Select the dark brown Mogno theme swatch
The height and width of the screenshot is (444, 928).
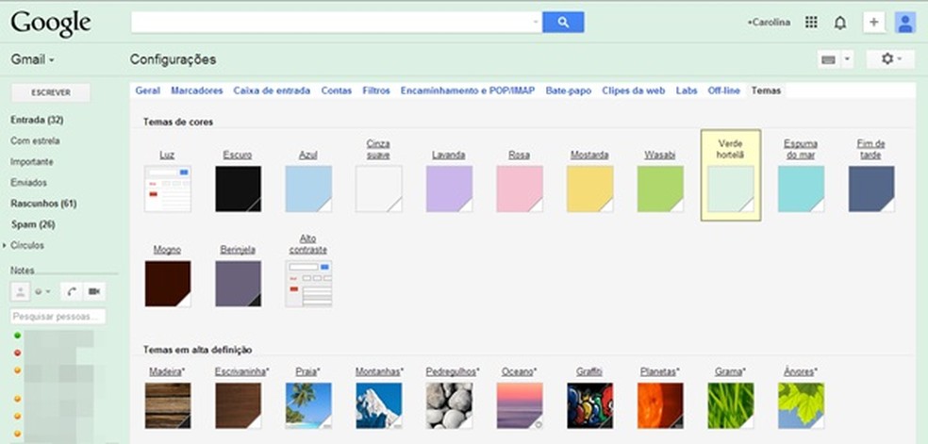pyautogui.click(x=168, y=284)
